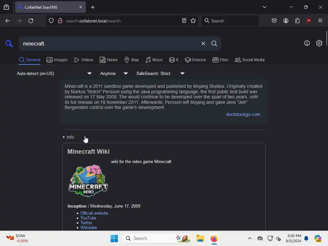The image size is (328, 246).
Task: Open the extensions puzzle icon
Action: coord(297,21)
